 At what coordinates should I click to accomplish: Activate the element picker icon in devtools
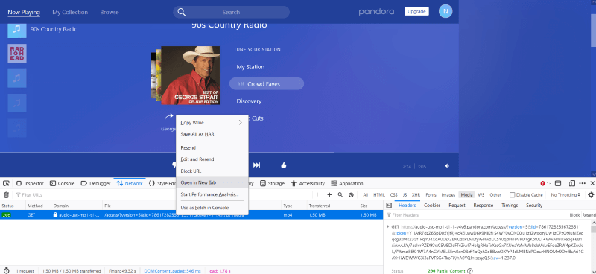click(x=6, y=184)
